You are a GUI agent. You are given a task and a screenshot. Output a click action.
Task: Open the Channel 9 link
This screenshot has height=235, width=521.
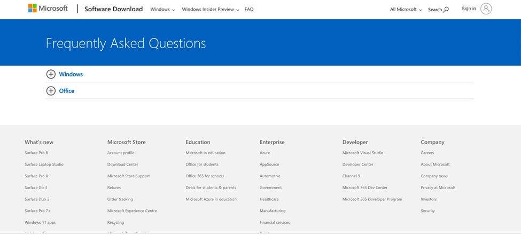click(x=351, y=176)
